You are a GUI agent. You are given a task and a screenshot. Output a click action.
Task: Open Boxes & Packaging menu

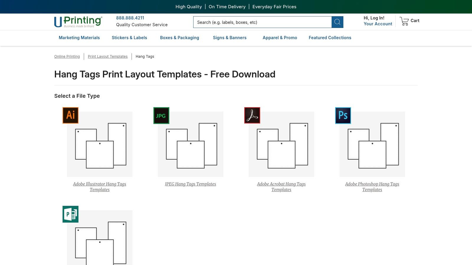pyautogui.click(x=179, y=38)
